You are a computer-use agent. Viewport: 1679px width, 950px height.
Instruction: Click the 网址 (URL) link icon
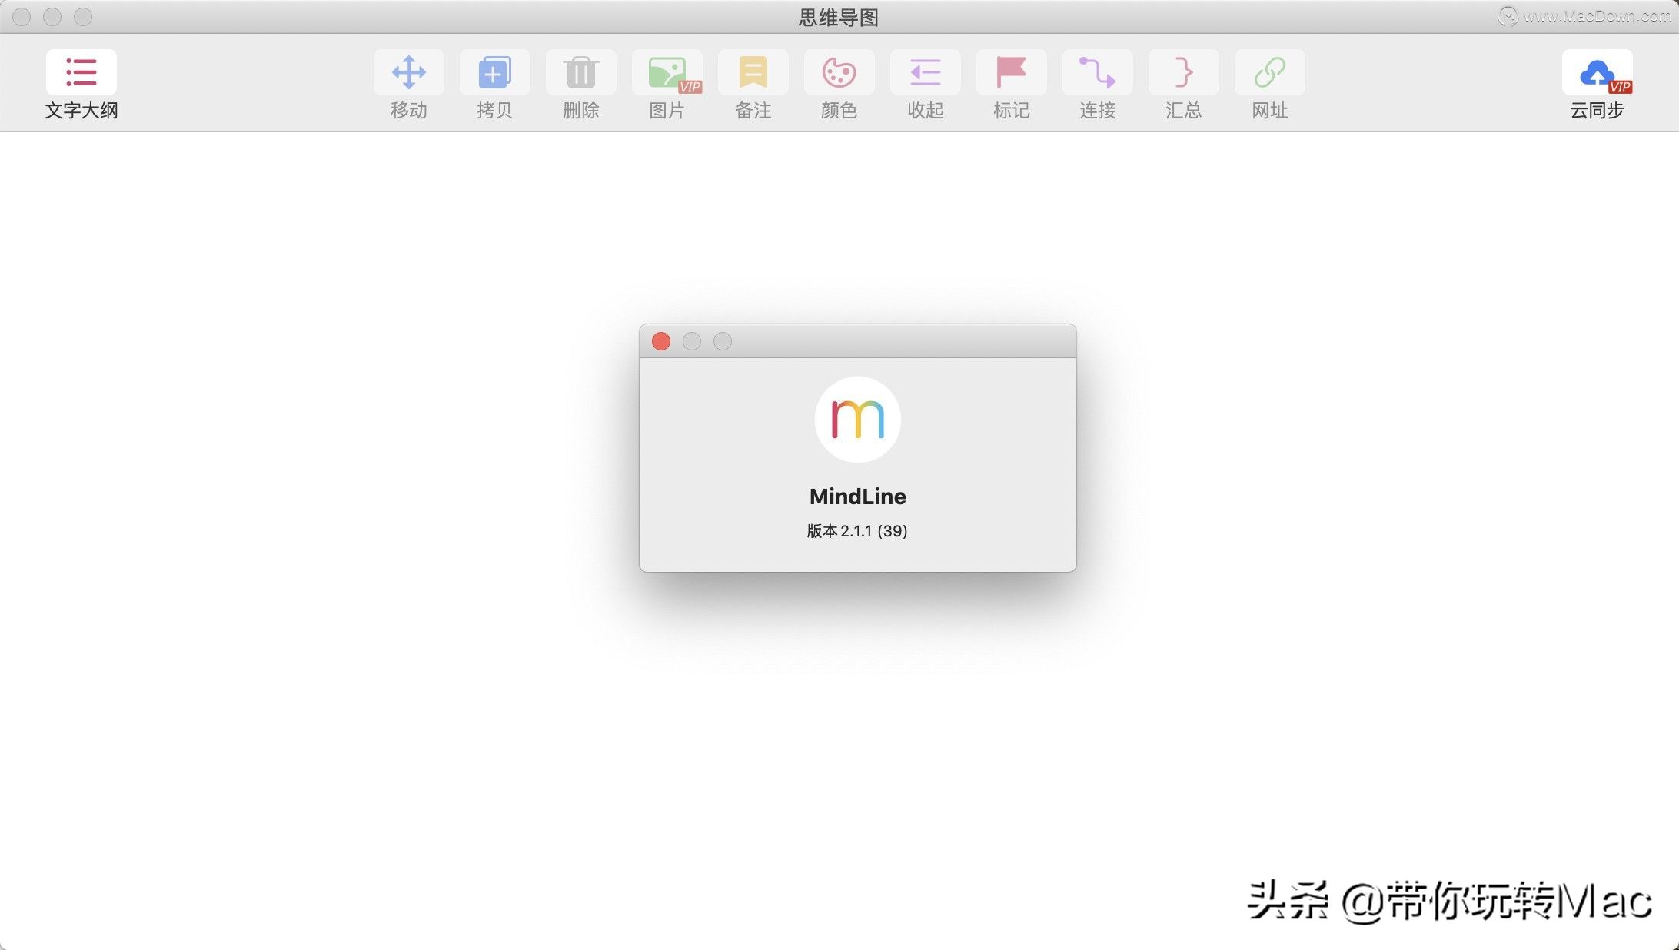click(x=1269, y=73)
